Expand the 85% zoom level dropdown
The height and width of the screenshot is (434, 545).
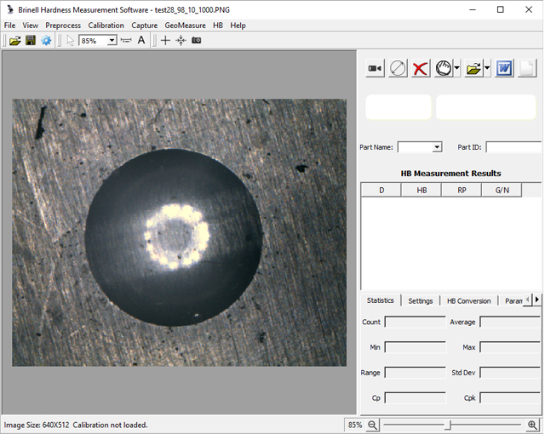point(112,41)
